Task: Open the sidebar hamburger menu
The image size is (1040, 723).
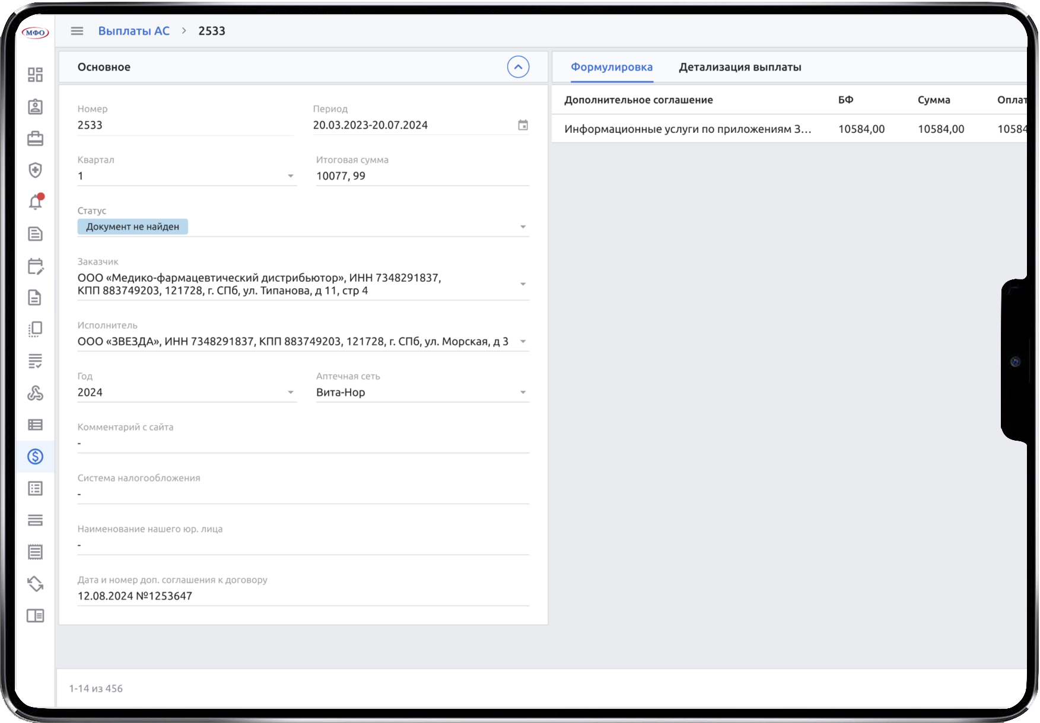Action: [77, 31]
